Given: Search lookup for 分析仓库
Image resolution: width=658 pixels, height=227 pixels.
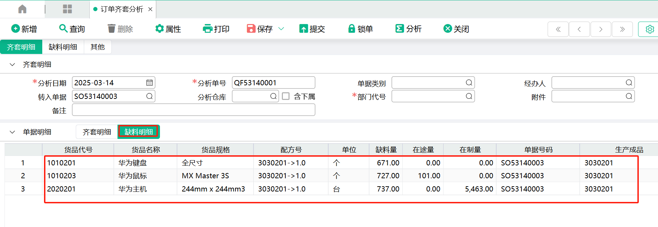Looking at the screenshot, I should coord(273,96).
